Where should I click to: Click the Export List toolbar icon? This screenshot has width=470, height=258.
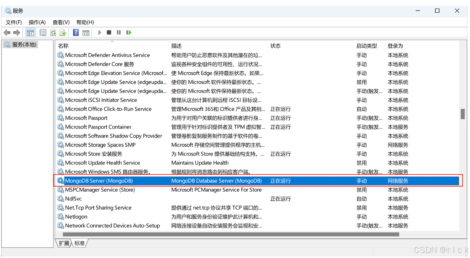pos(63,33)
